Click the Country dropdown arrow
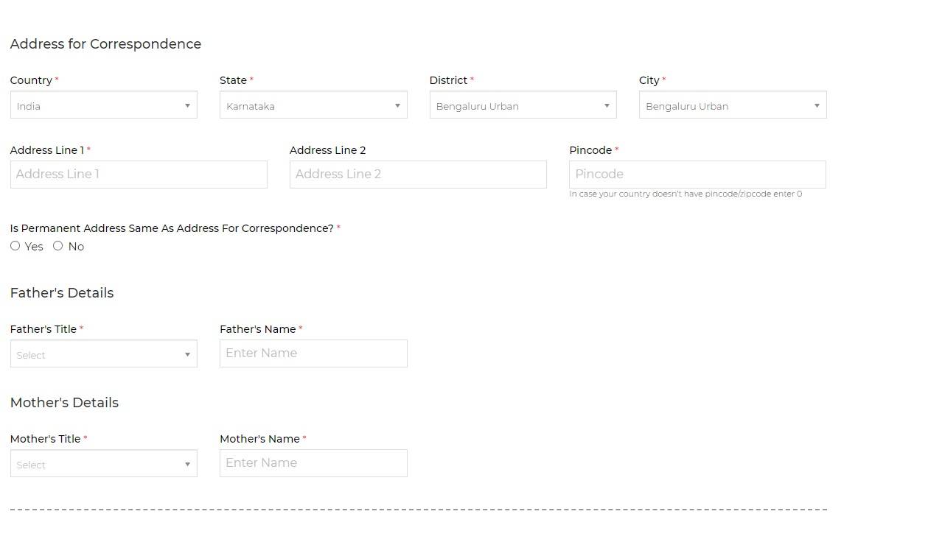 tap(187, 106)
